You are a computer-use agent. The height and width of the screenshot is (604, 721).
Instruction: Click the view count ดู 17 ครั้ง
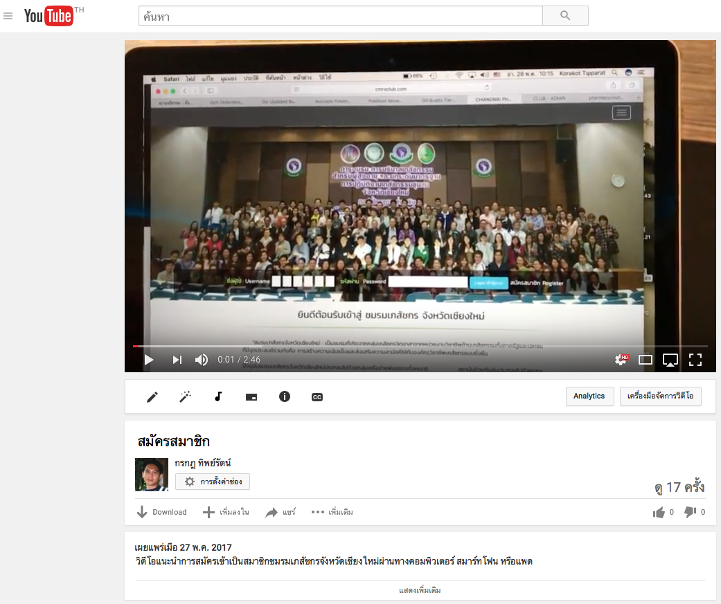[x=679, y=487]
